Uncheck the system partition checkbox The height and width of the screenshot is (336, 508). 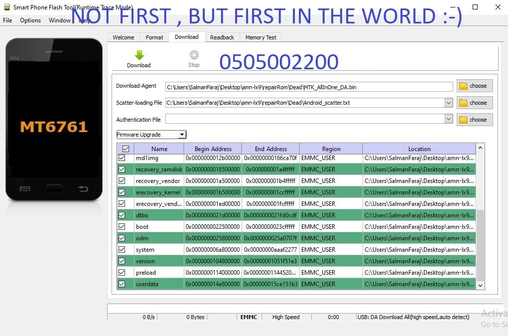pyautogui.click(x=122, y=249)
